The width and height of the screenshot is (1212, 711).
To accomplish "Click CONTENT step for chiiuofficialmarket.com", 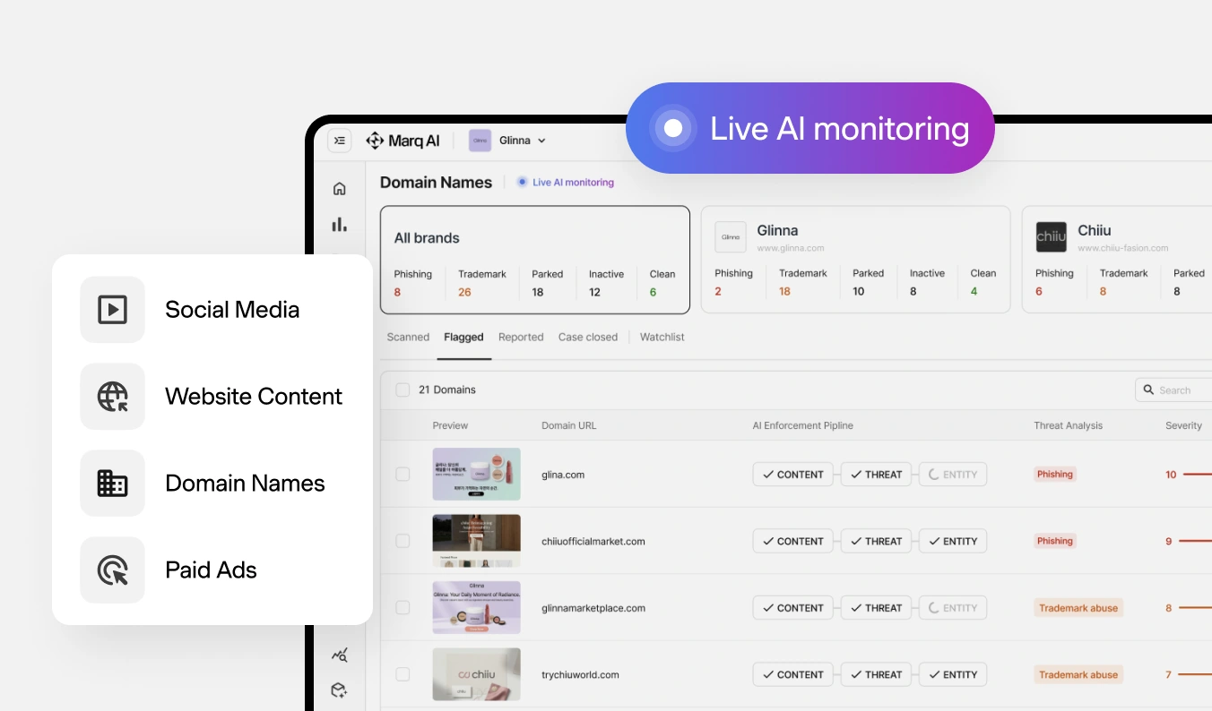I will pyautogui.click(x=792, y=541).
